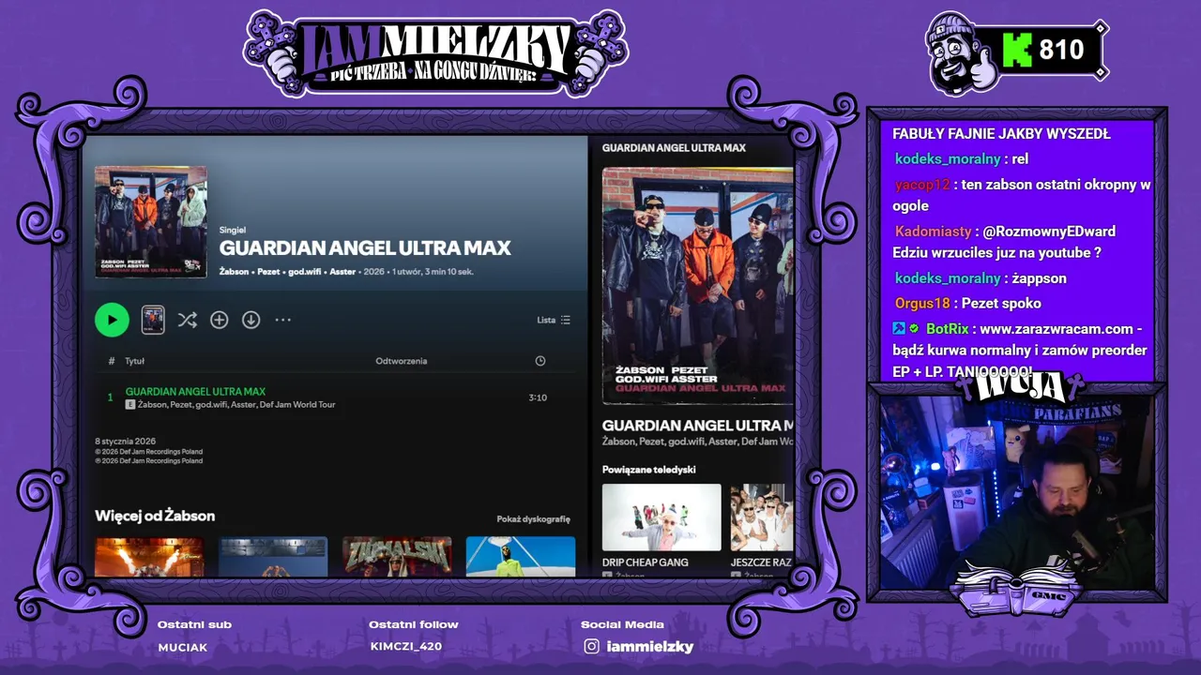This screenshot has height=675, width=1201.
Task: Open second album thumbnail with blue cover
Action: pos(273,556)
